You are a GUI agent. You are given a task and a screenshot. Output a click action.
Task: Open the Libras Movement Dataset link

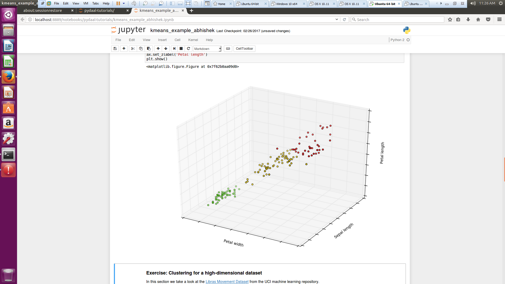[x=227, y=282]
